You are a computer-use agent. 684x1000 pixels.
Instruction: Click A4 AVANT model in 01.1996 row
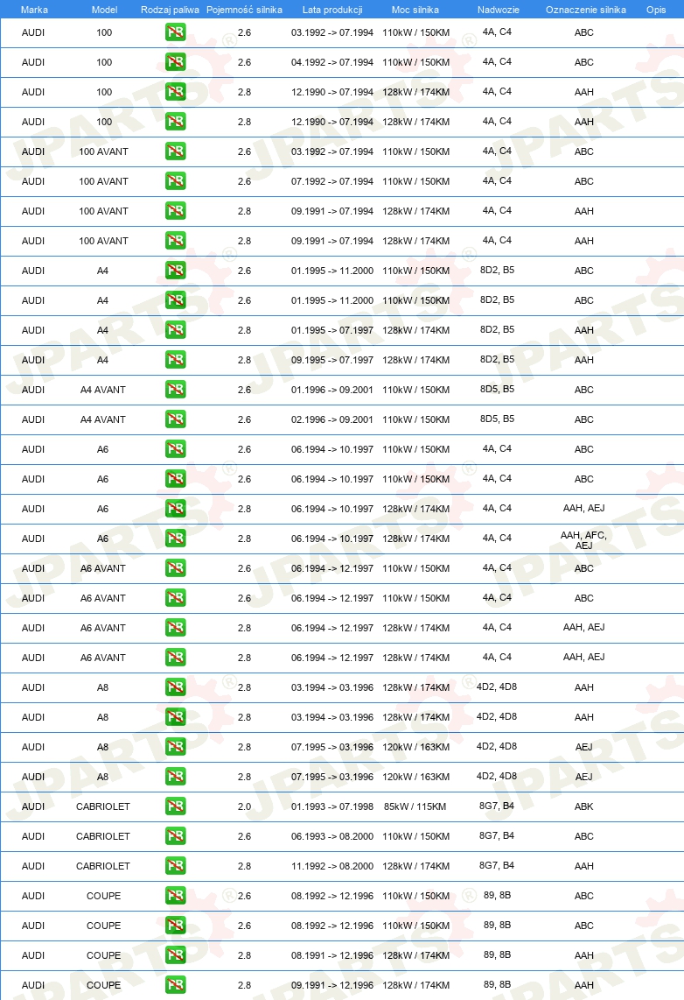click(103, 390)
